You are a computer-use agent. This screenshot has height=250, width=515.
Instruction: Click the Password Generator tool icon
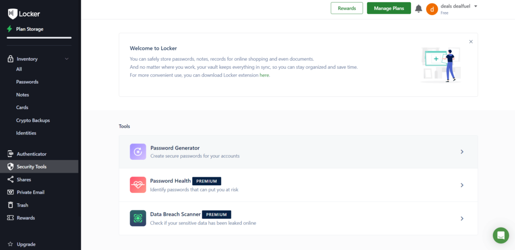[x=138, y=152]
